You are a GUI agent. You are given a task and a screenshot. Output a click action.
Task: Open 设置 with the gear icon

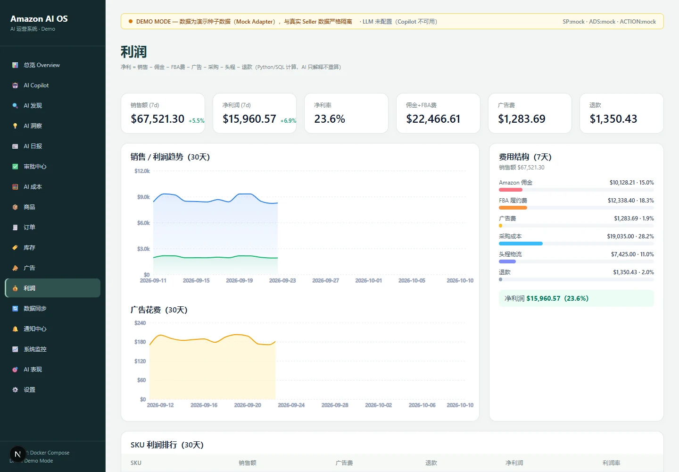pos(15,390)
